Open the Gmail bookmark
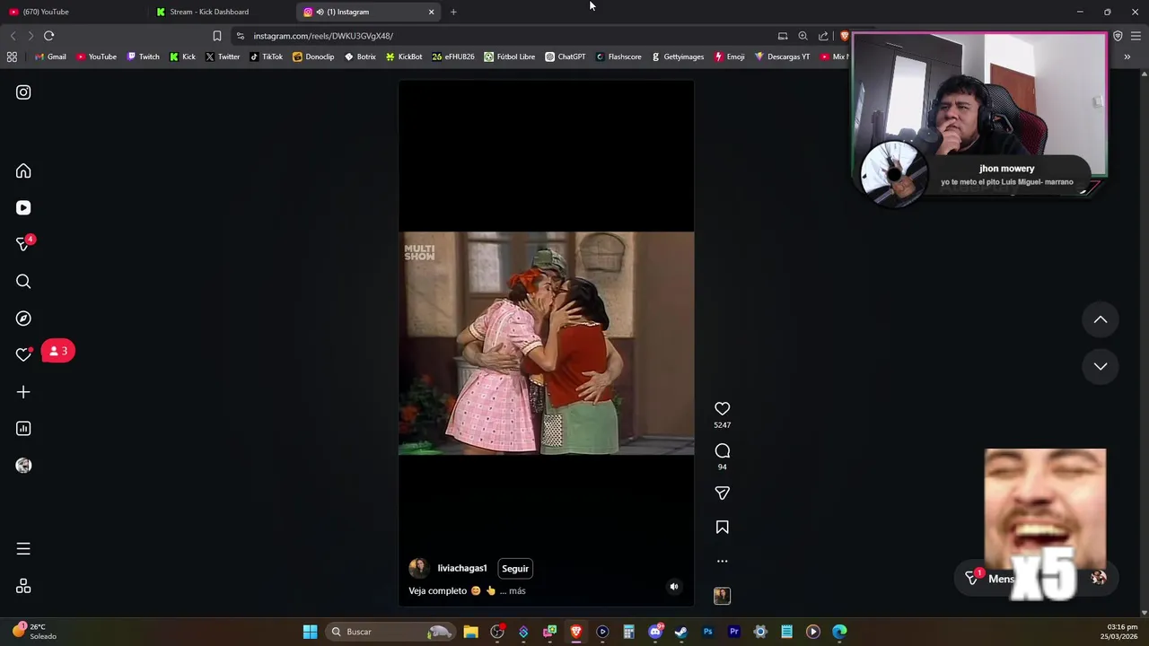 tap(49, 57)
